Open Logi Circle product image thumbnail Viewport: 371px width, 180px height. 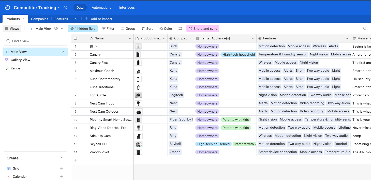138,95
